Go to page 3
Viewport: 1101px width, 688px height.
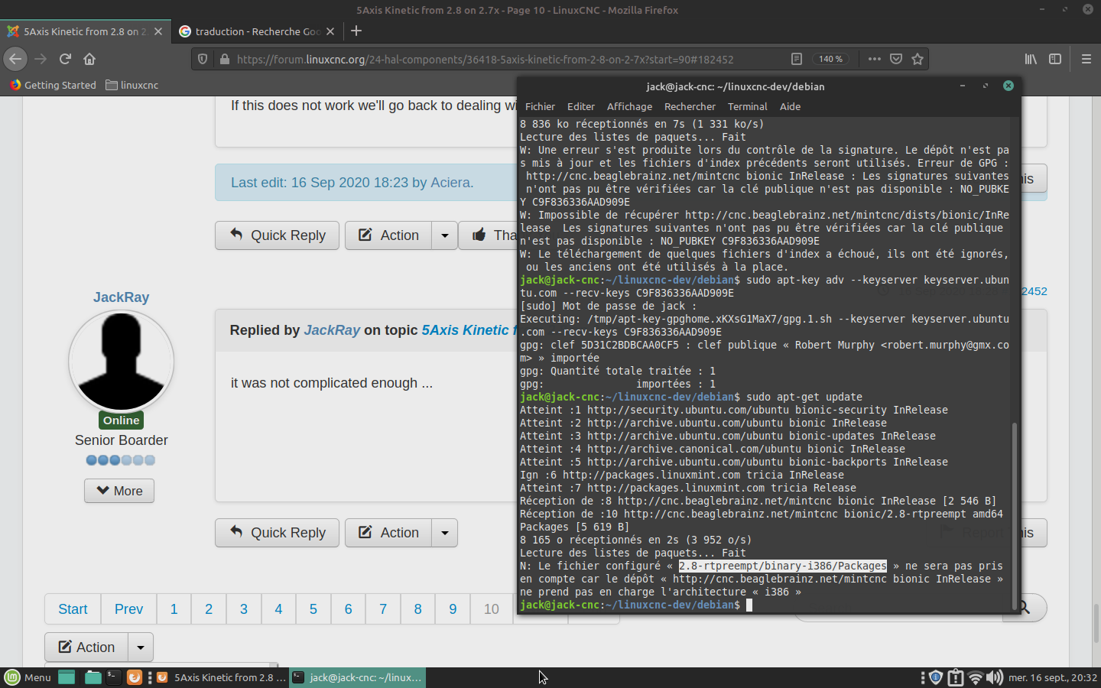[244, 609]
